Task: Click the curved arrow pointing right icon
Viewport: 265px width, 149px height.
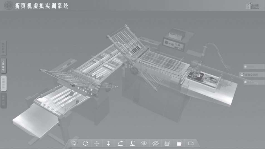Action: 121,143
